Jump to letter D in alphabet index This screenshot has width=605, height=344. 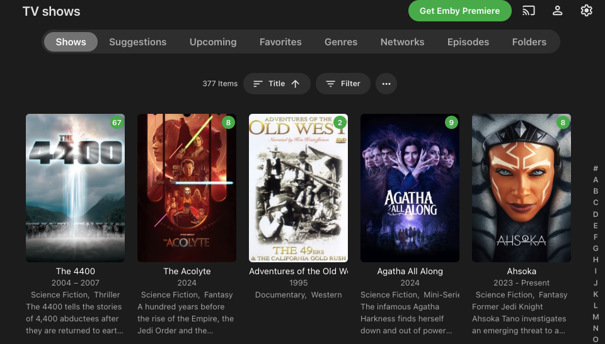click(x=596, y=214)
